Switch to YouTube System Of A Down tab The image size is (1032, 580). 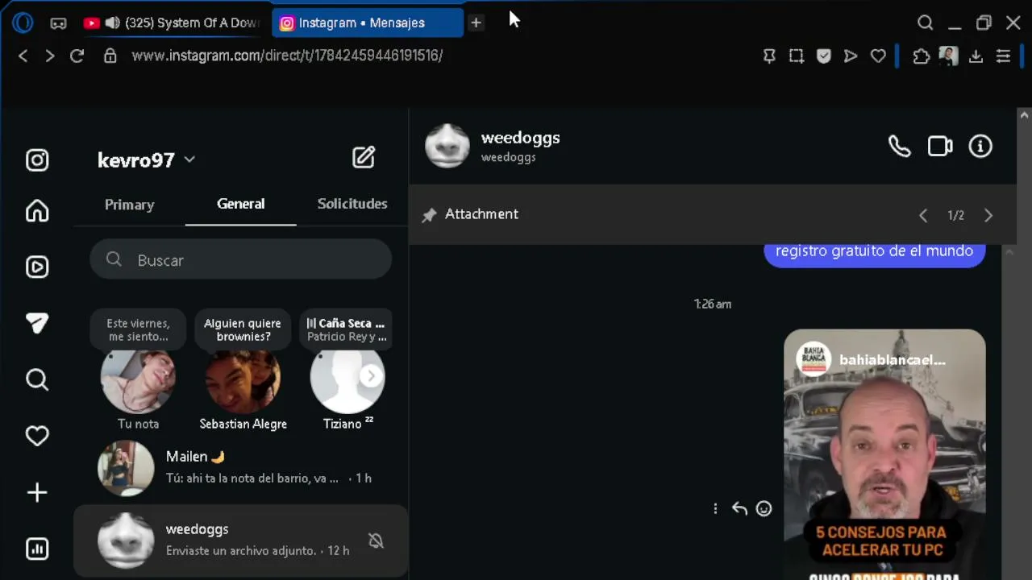pos(171,23)
